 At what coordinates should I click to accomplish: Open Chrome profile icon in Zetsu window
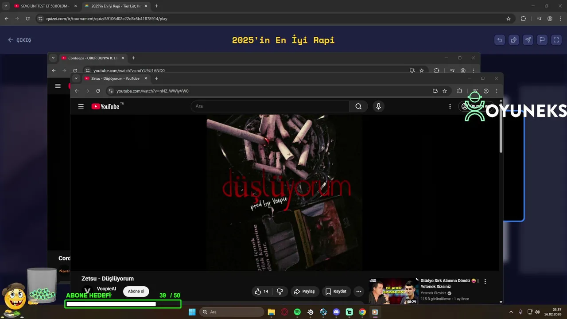coord(486,91)
